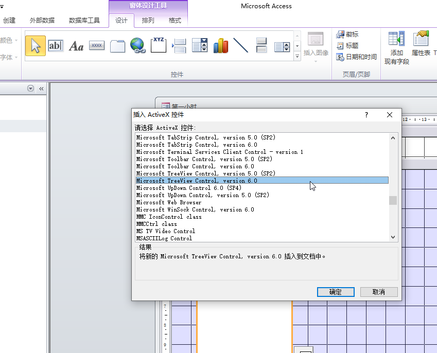Select Microsoft WinSock Control, version 6.0
This screenshot has width=437, height=353.
[262, 209]
